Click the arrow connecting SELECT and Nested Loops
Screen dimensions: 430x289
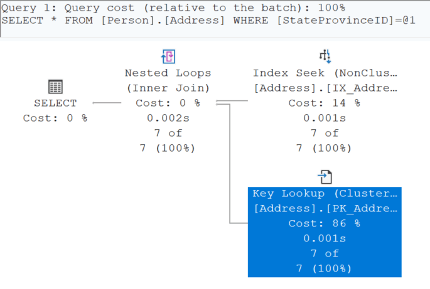tap(107, 103)
